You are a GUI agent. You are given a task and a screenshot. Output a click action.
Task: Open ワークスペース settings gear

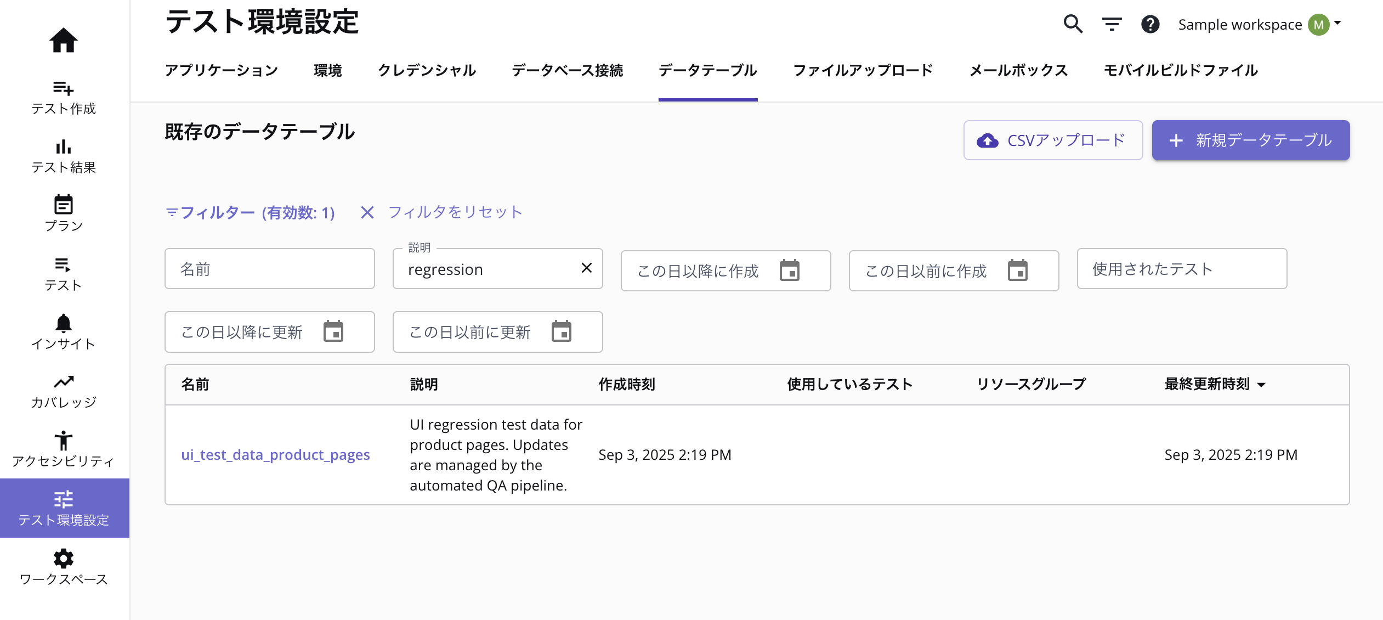coord(64,559)
